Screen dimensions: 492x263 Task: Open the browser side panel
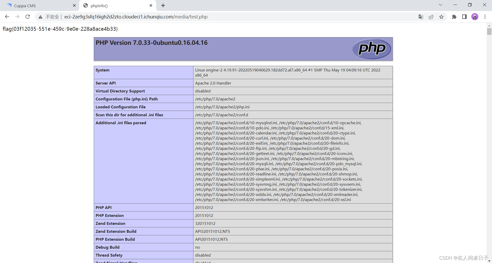click(x=464, y=17)
